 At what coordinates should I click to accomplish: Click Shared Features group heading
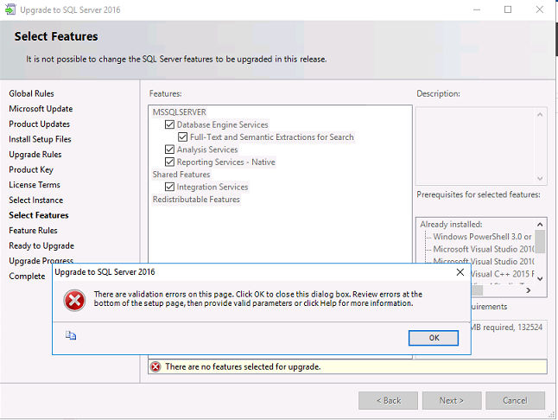tap(181, 175)
